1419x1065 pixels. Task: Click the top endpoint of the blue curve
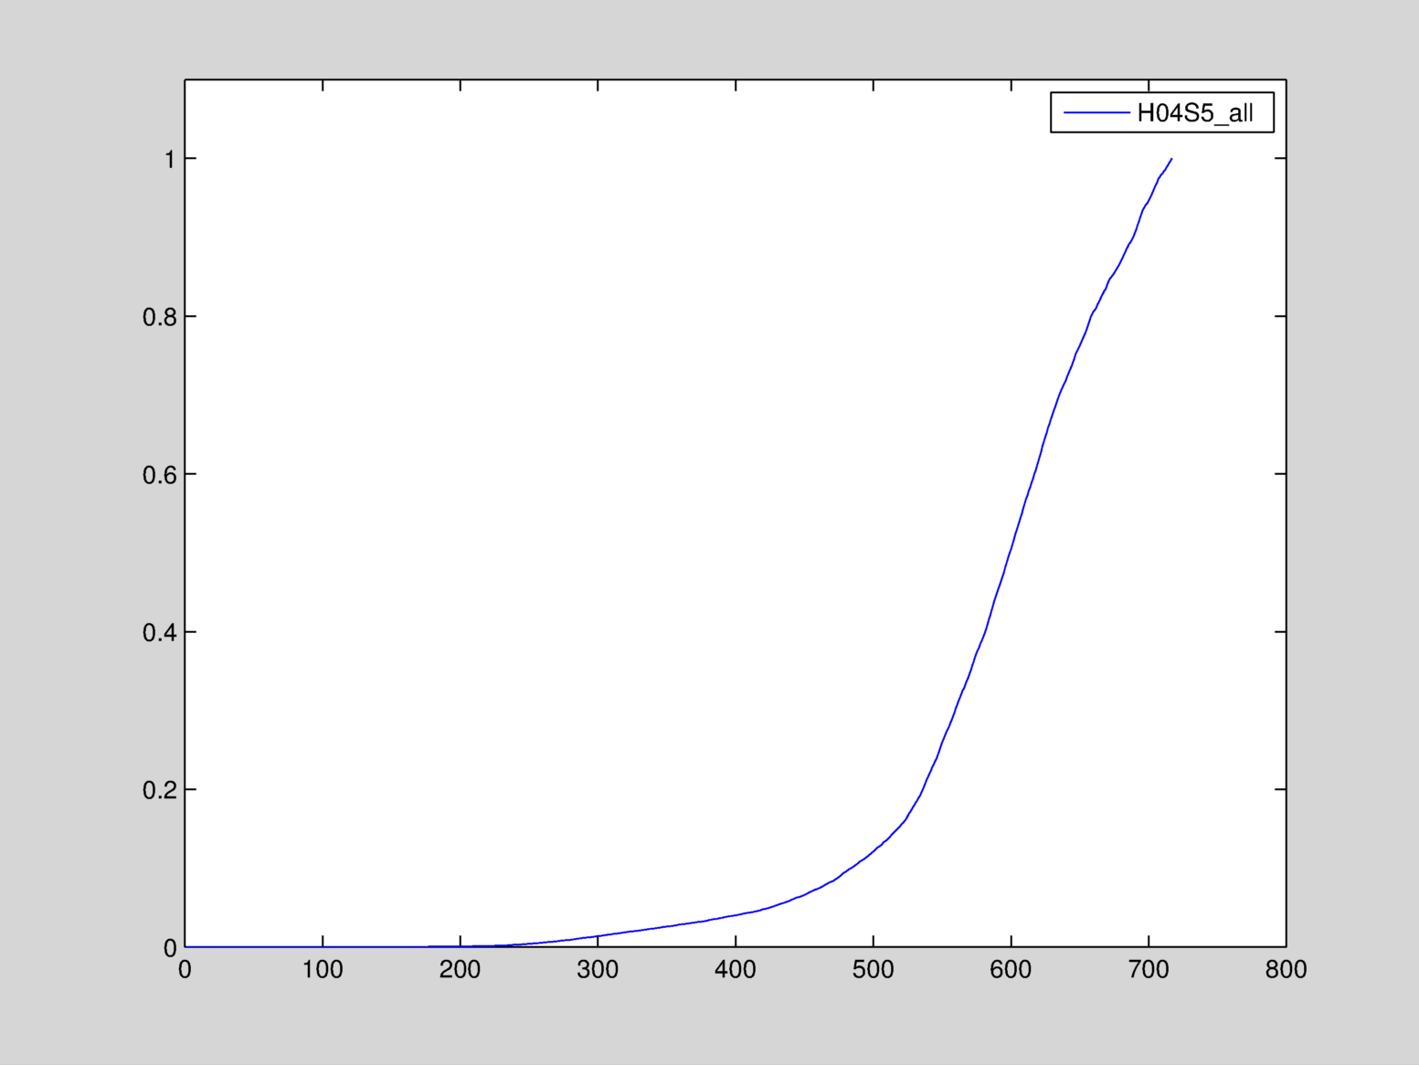pyautogui.click(x=1171, y=159)
